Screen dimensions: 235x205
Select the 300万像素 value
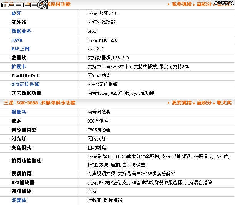[x=98, y=121]
